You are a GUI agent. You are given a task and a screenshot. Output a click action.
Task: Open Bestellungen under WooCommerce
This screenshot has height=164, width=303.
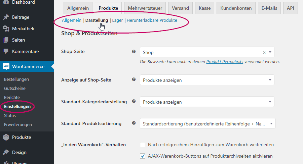point(16,79)
